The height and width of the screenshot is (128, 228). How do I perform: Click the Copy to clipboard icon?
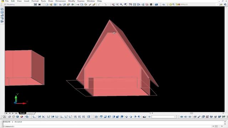tap(82, 5)
